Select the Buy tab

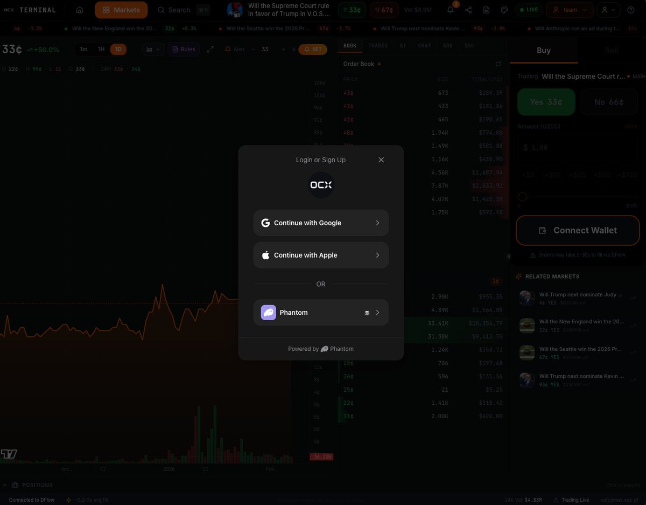point(544,50)
